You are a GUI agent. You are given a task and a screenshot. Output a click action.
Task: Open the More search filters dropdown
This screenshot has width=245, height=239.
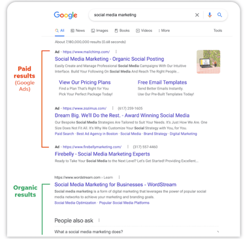coord(164,31)
